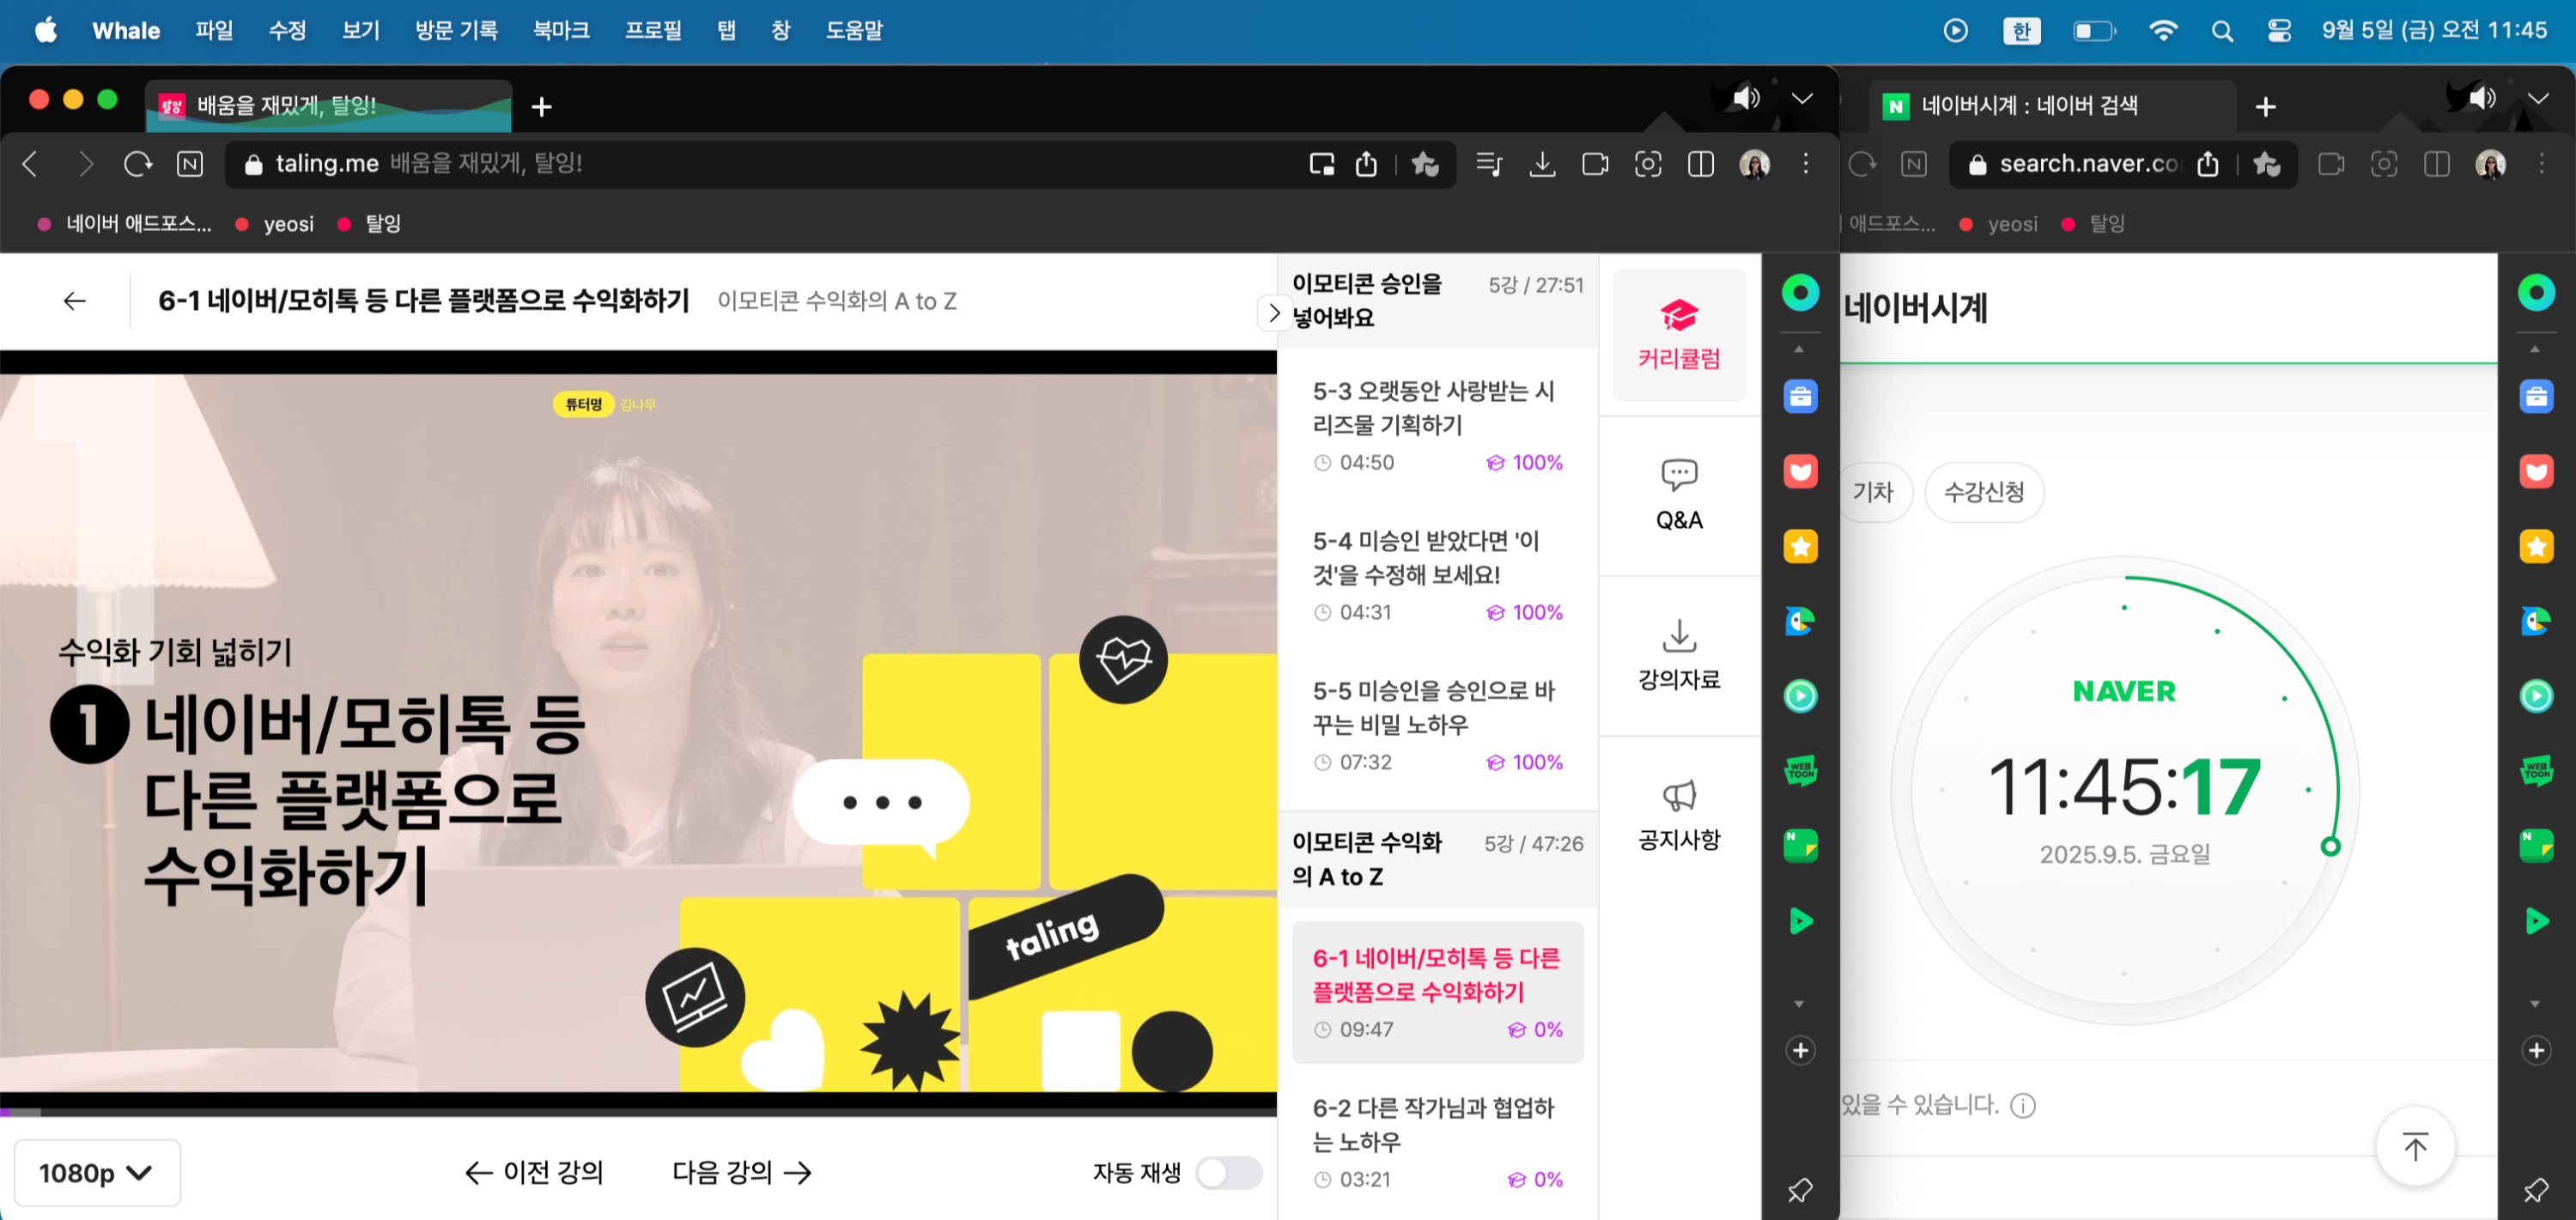
Task: Open the 1080p video quality dropdown
Action: (x=97, y=1172)
